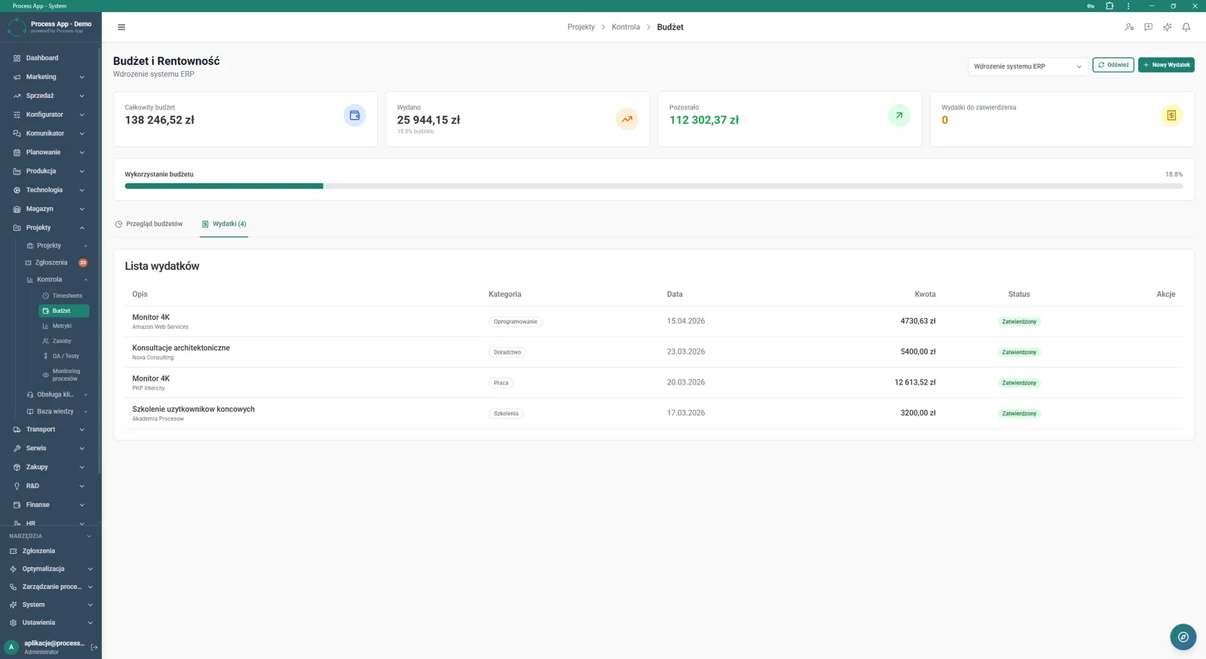Click the Transport truck icon
The height and width of the screenshot is (659, 1206).
pos(17,430)
